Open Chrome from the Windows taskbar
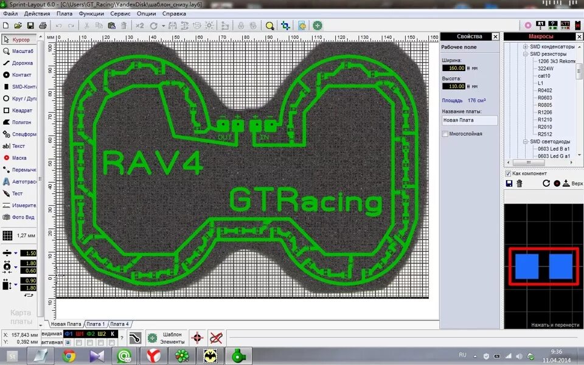 69,356
